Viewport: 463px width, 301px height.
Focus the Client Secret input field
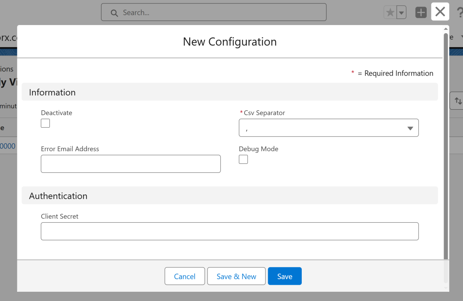tap(230, 232)
